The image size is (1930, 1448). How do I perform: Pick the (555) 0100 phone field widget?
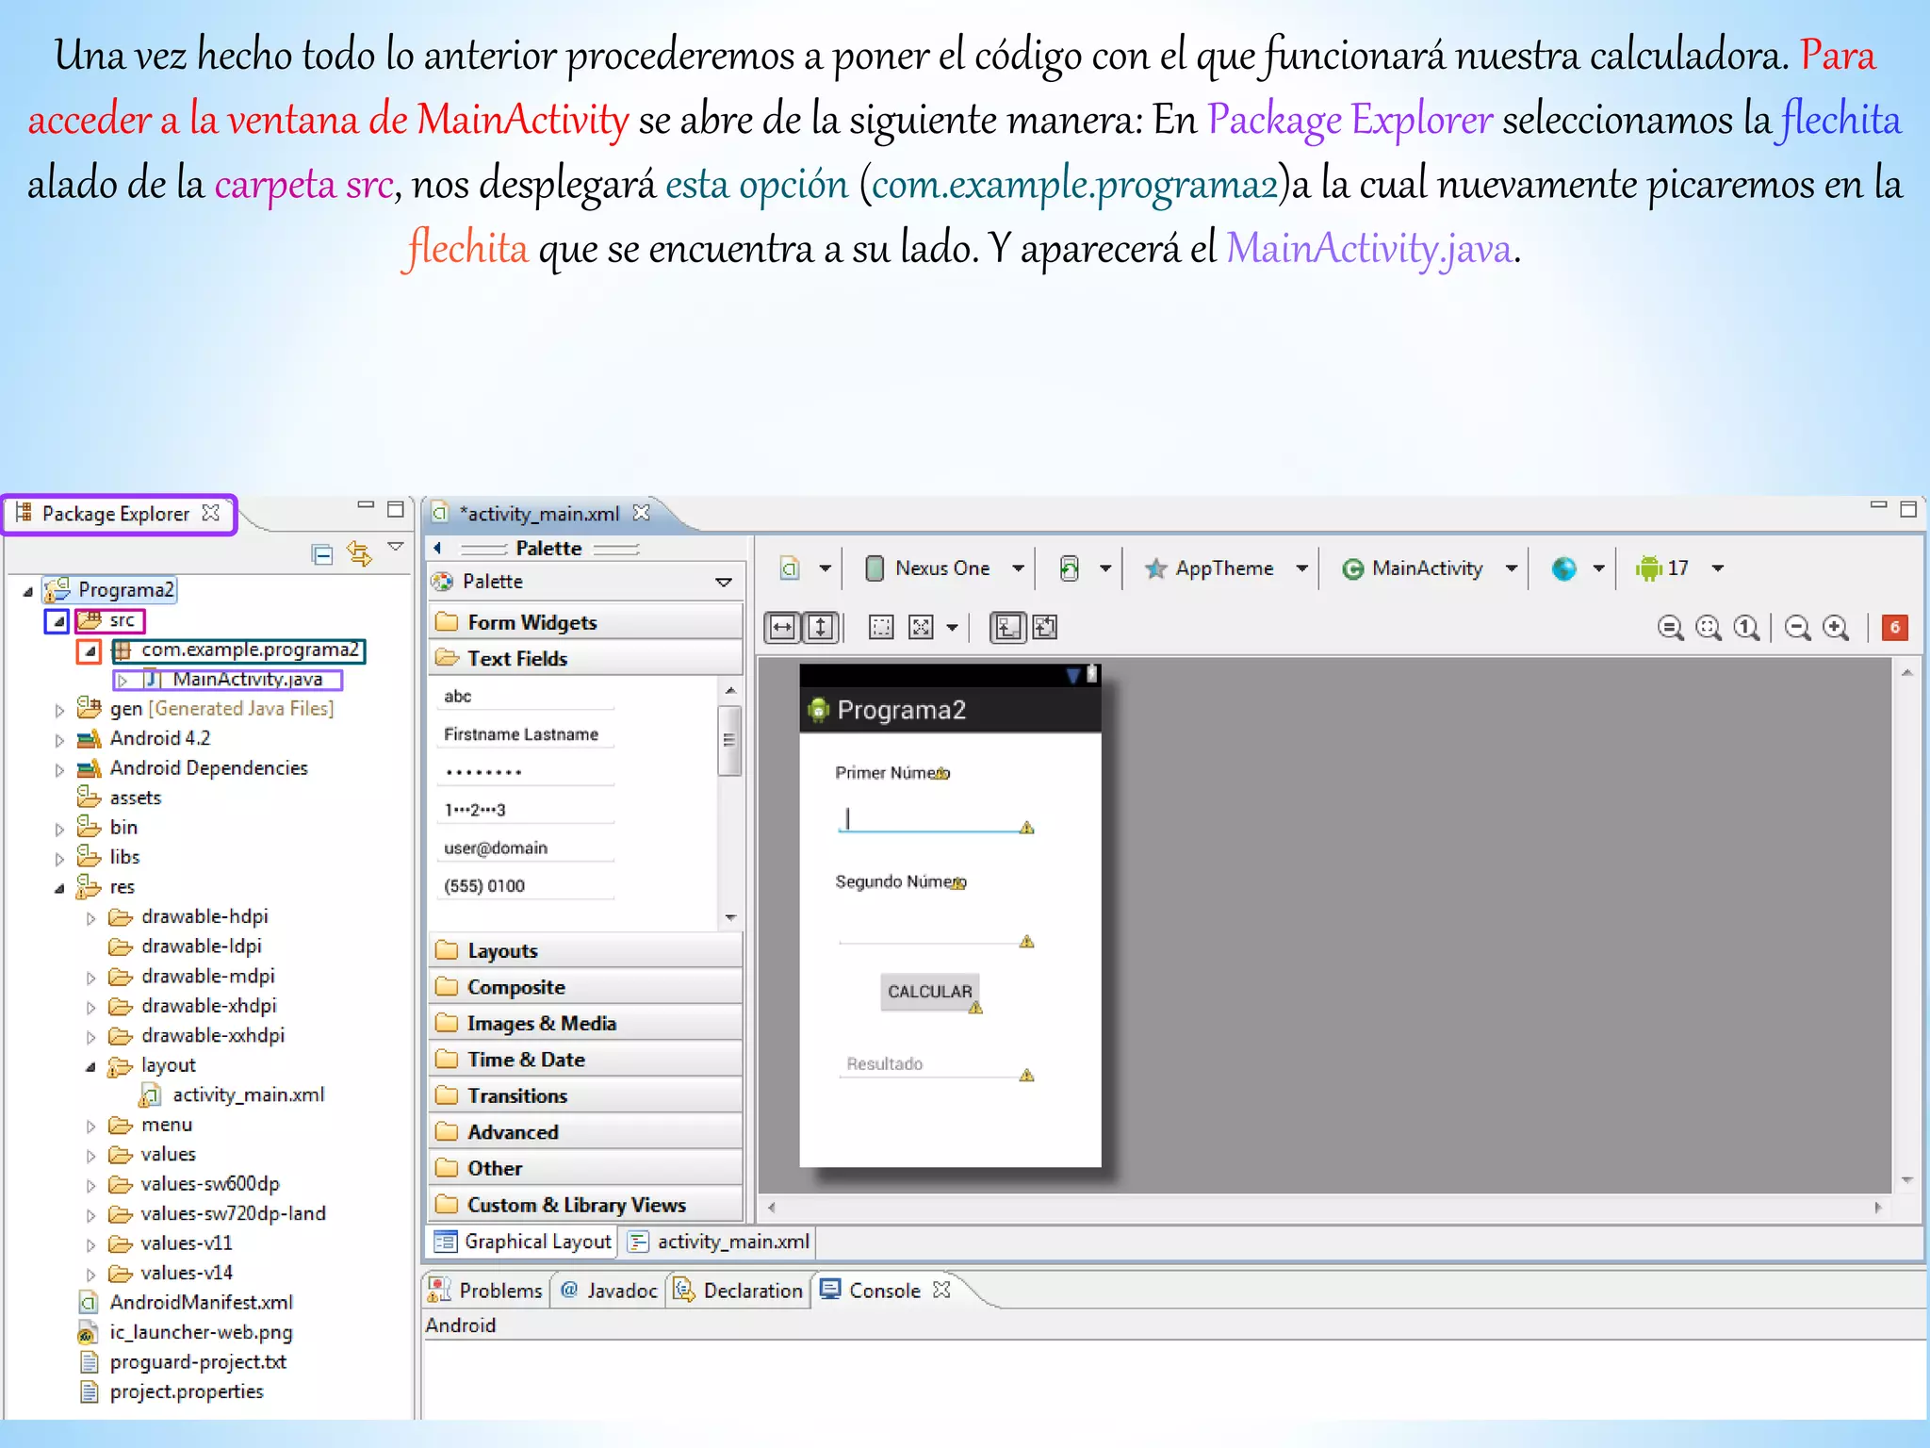526,885
